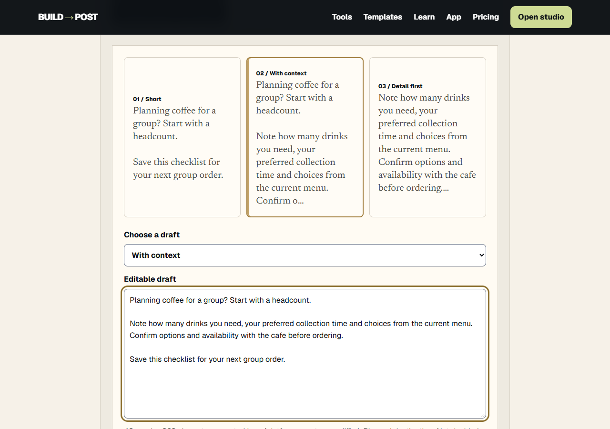
Task: Open the App nav link
Action: point(454,17)
